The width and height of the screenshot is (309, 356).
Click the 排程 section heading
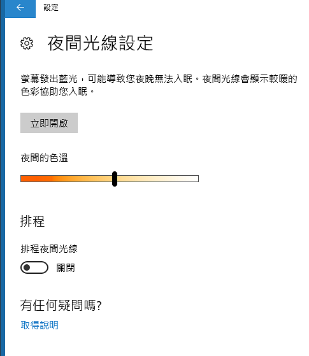32,221
